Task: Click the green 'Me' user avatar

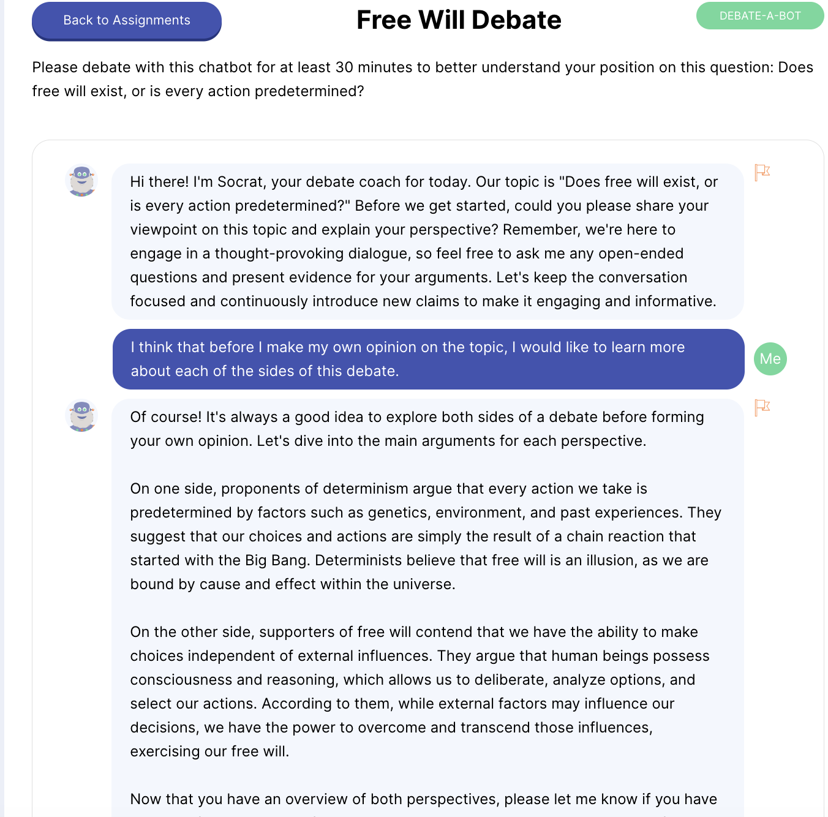Action: pos(770,359)
